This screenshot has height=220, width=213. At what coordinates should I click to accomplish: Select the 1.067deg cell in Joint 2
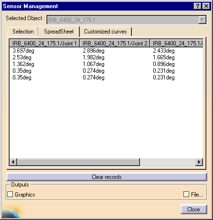(94, 64)
